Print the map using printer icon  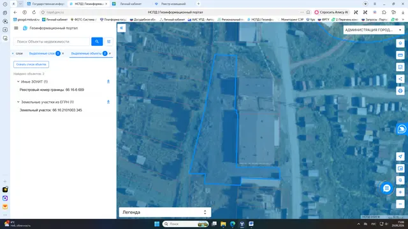point(400,91)
